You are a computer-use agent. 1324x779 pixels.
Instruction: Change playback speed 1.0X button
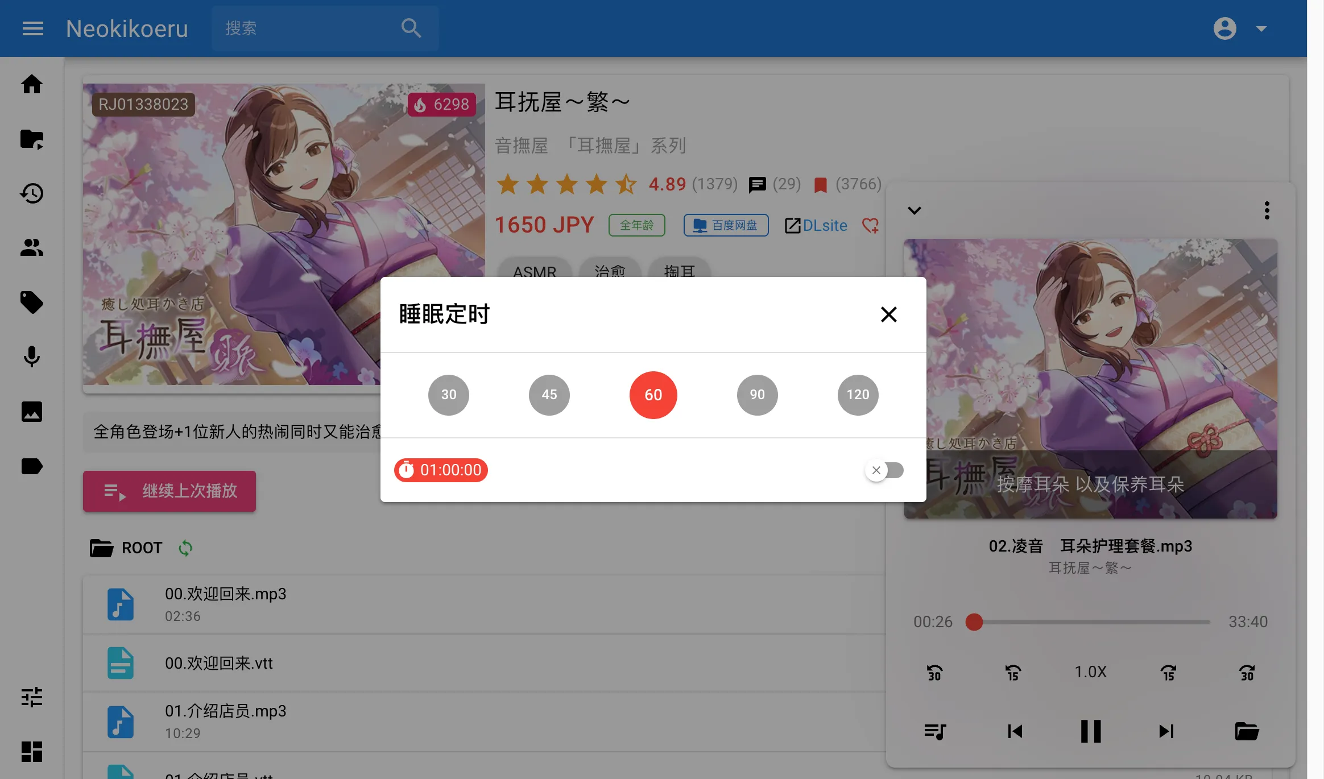pos(1090,672)
